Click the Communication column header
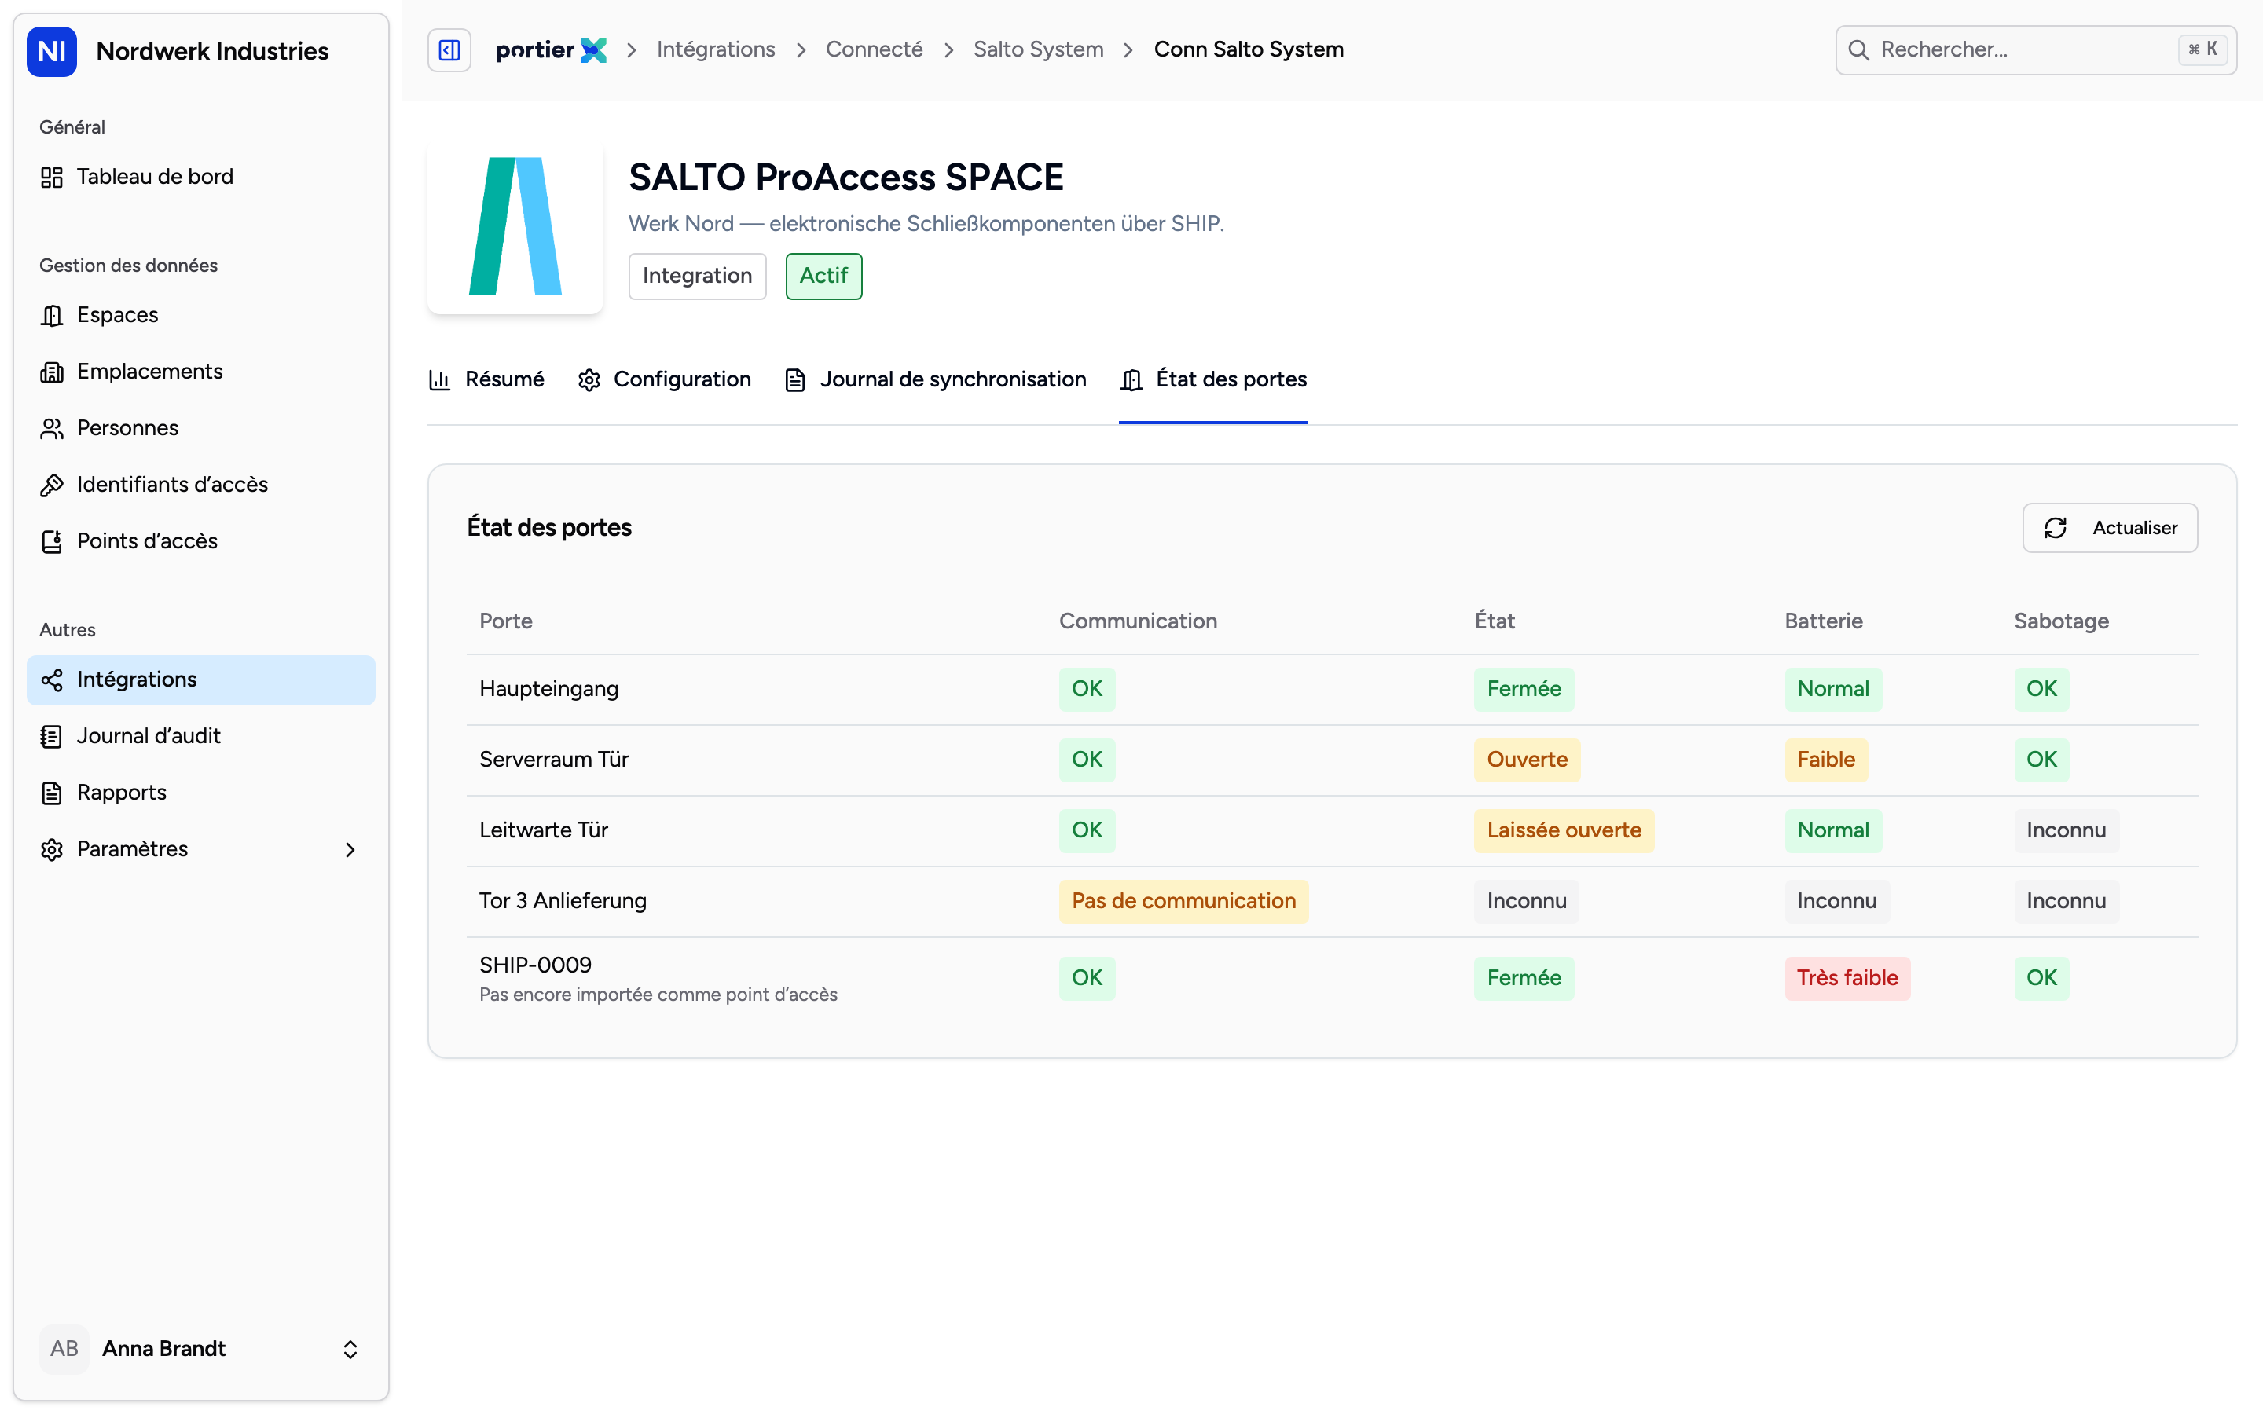This screenshot has width=2263, height=1414. (x=1138, y=621)
